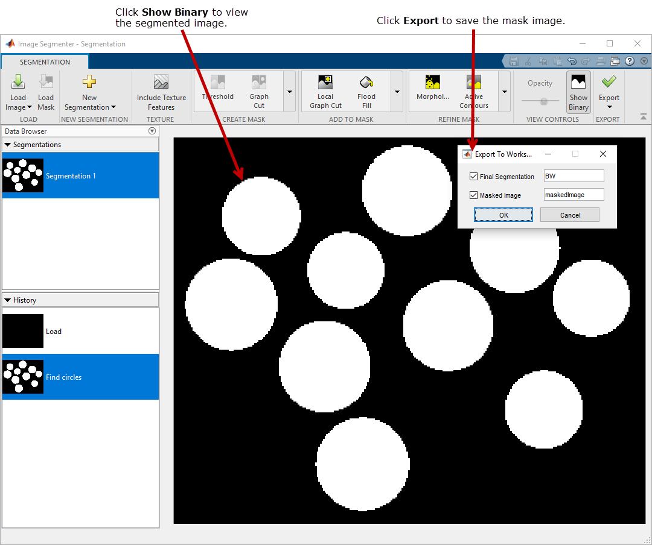Collapse the History section
Screen dimensions: 652x545
[x=7, y=300]
